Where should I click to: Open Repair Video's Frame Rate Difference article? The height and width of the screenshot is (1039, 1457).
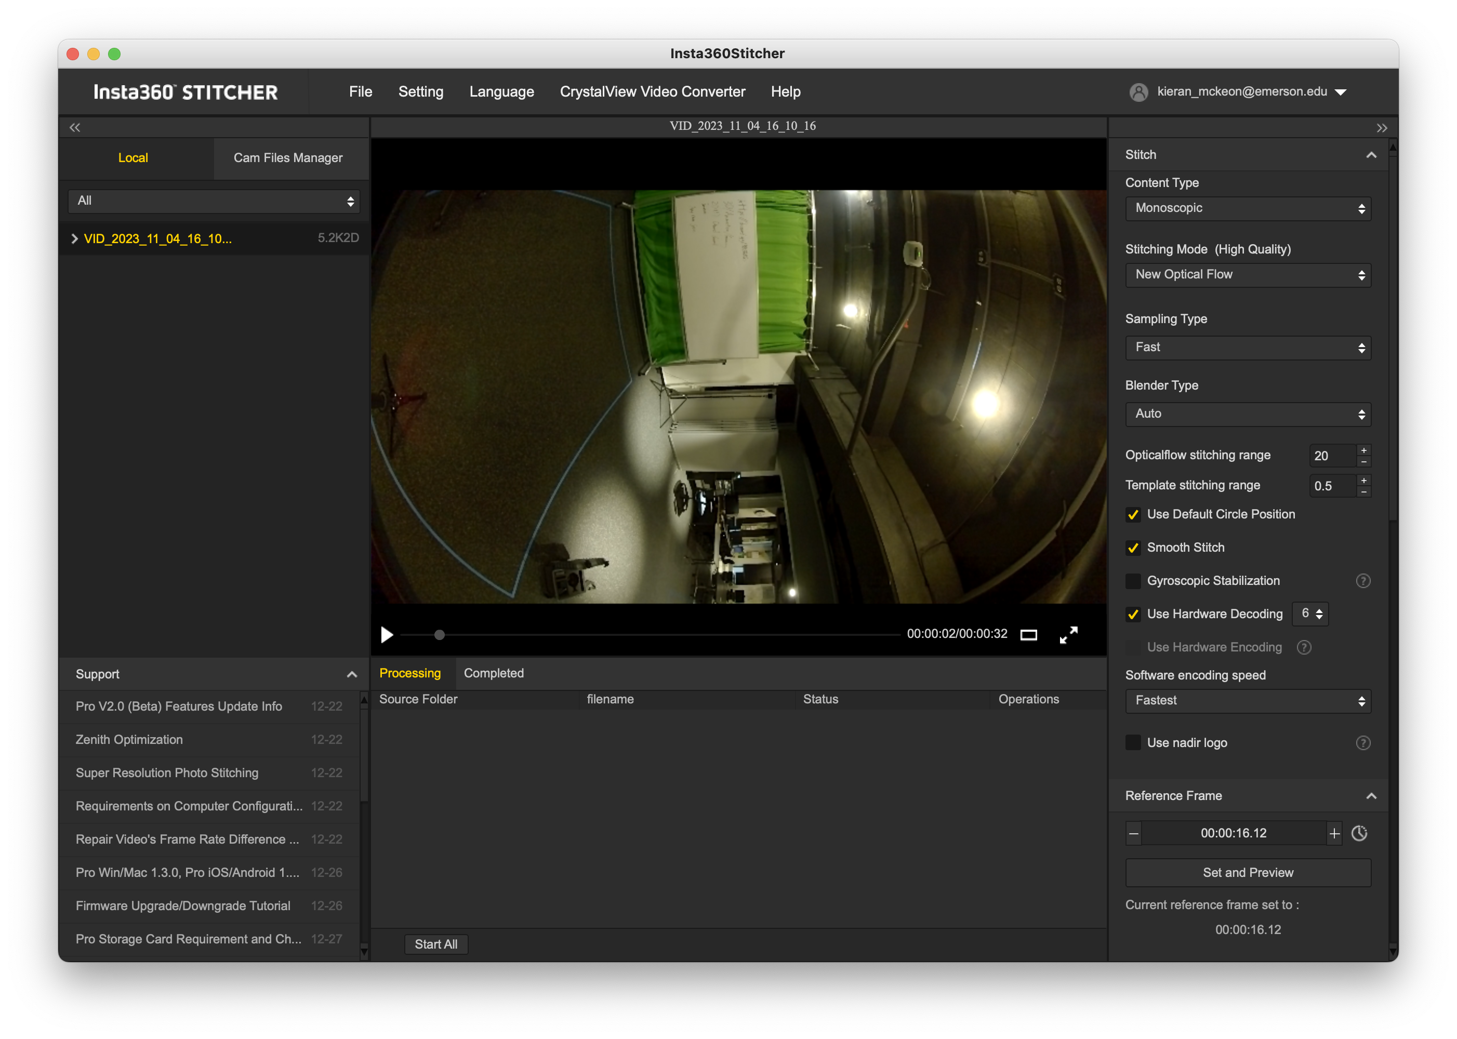pos(208,840)
